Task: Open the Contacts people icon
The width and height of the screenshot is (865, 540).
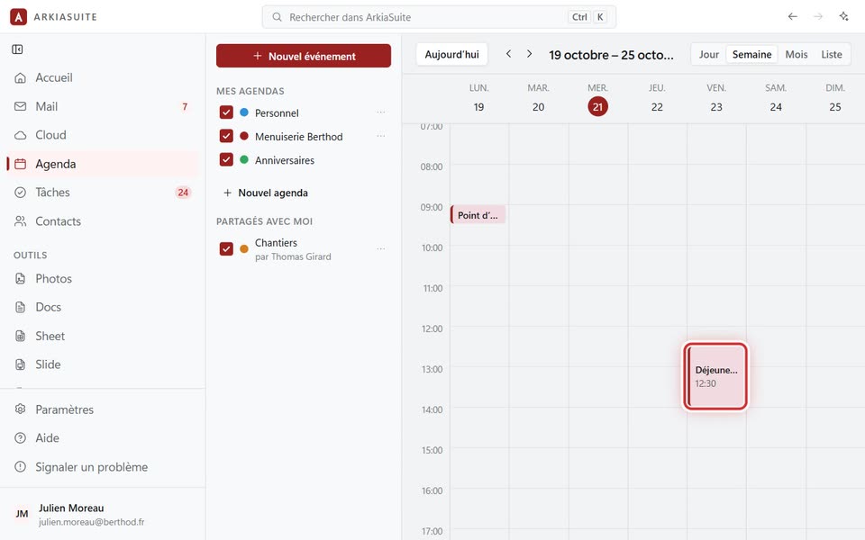Action: pos(21,221)
